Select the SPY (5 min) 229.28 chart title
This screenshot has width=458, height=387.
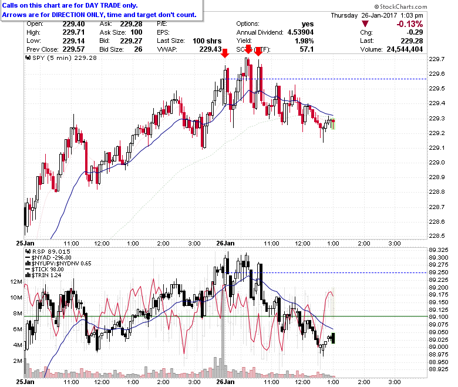tap(64, 58)
